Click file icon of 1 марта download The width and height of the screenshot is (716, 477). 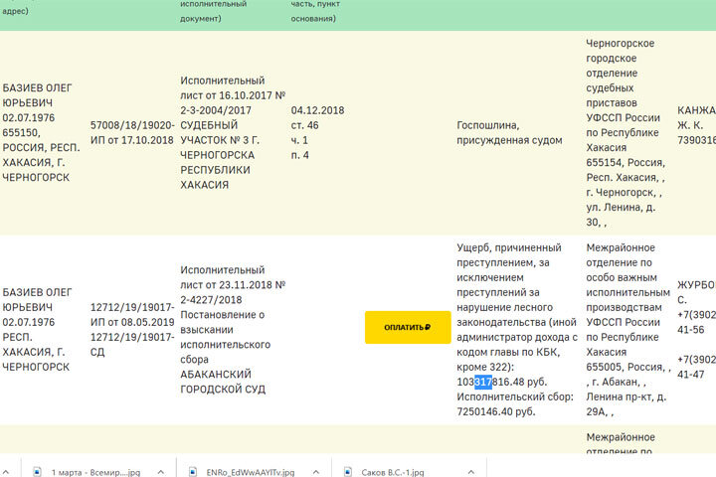[x=38, y=472]
